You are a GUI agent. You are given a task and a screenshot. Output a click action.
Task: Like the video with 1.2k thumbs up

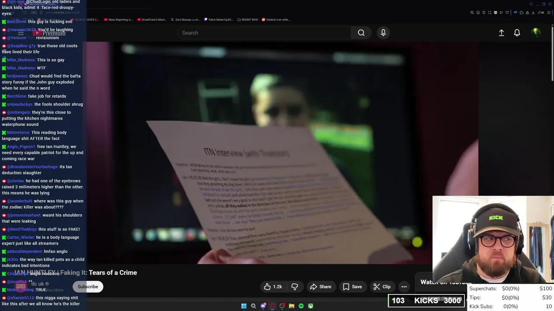click(273, 287)
